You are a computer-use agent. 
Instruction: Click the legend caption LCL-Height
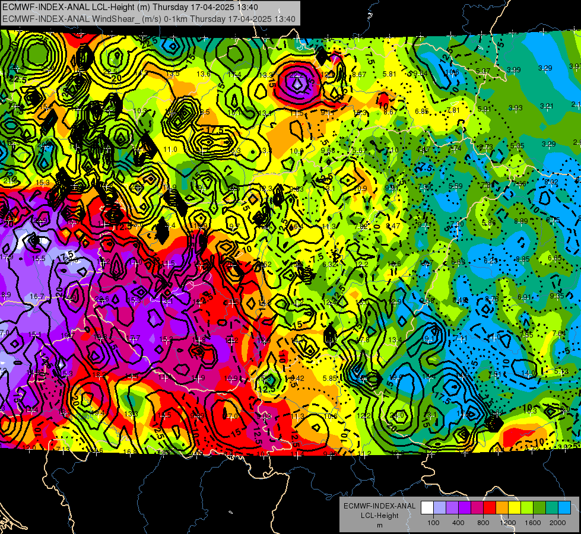(380, 516)
